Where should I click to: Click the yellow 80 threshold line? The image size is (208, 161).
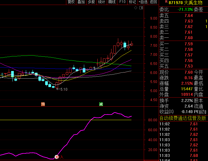[x=66, y=120]
